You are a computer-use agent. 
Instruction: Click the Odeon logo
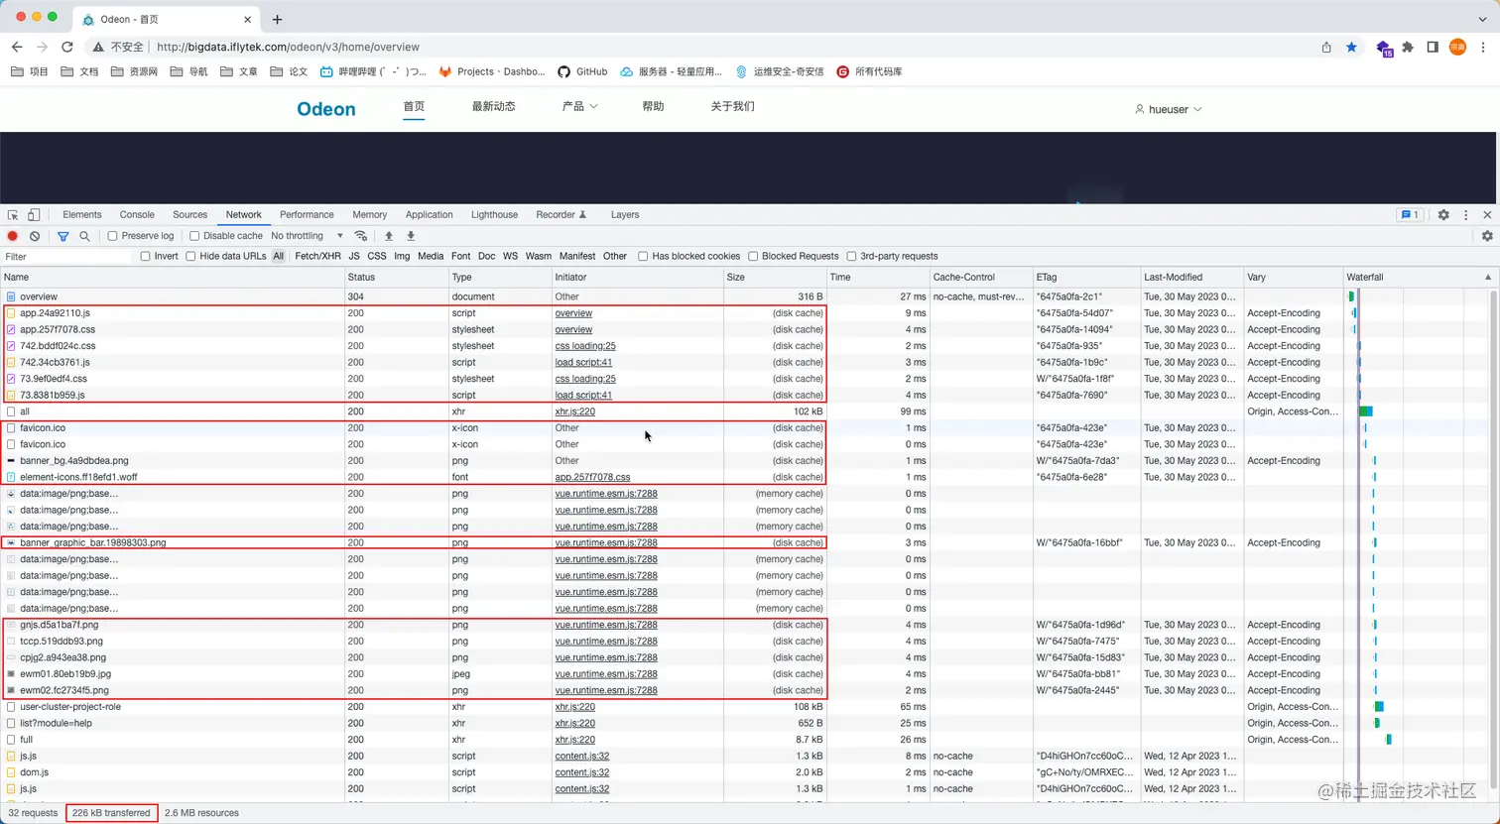326,109
